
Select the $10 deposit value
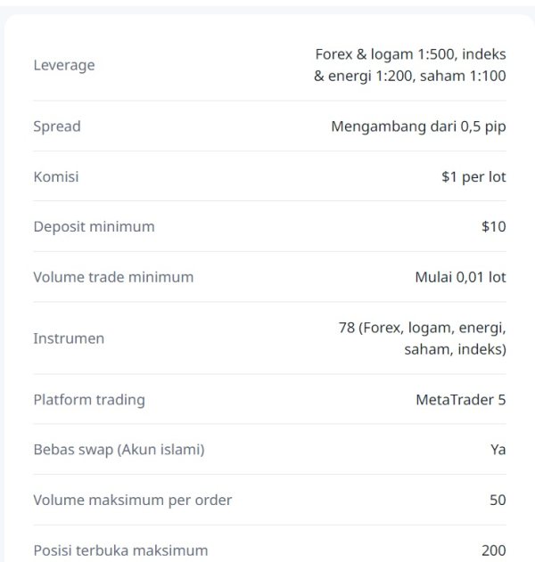tap(493, 226)
